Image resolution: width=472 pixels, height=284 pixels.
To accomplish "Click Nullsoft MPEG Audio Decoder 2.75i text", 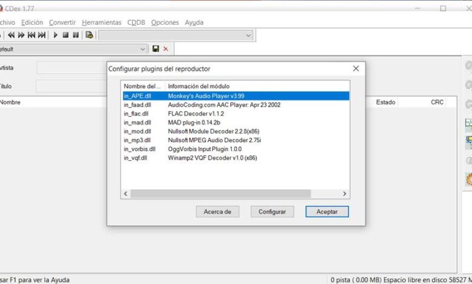I will pyautogui.click(x=215, y=140).
